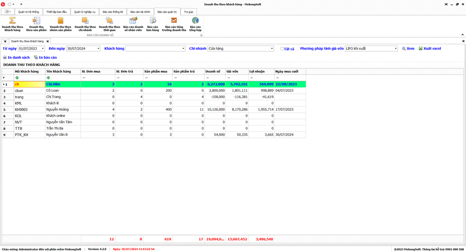Open Doanh thu theo thời gian report
The image size is (466, 252).
point(109,24)
